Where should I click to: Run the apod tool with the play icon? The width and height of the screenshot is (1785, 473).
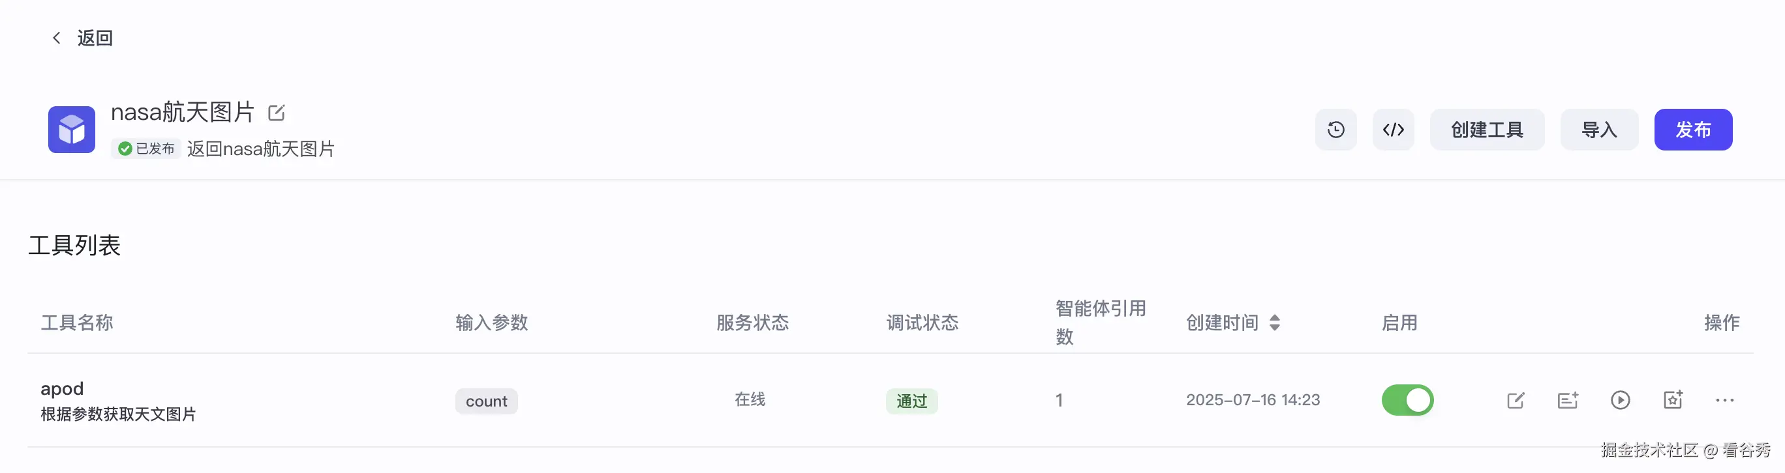[x=1621, y=399]
